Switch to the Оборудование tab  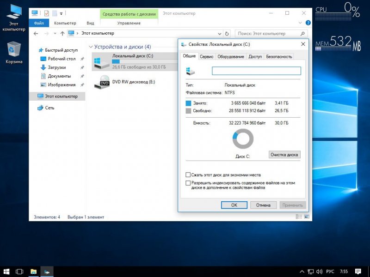[x=230, y=56]
